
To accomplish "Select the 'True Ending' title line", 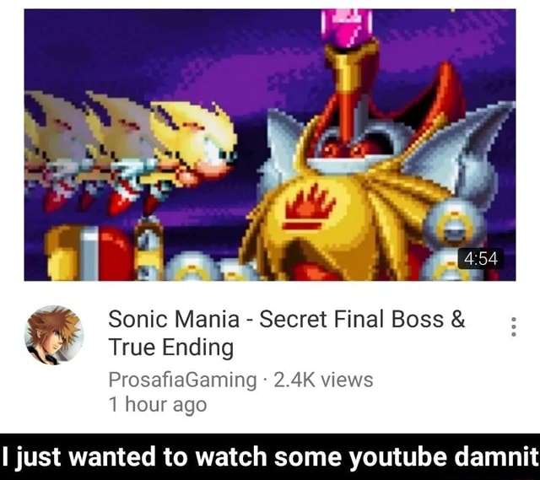I will tap(171, 347).
